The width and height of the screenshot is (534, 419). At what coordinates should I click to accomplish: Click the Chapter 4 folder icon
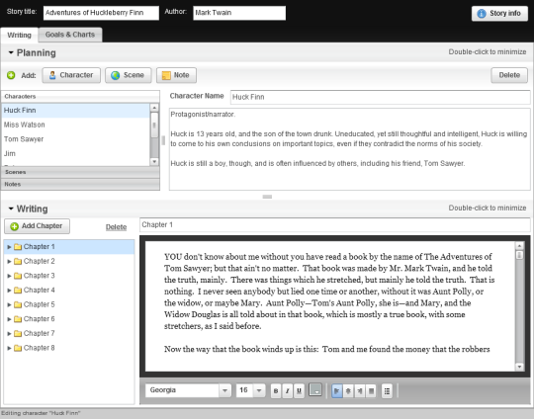pos(18,291)
